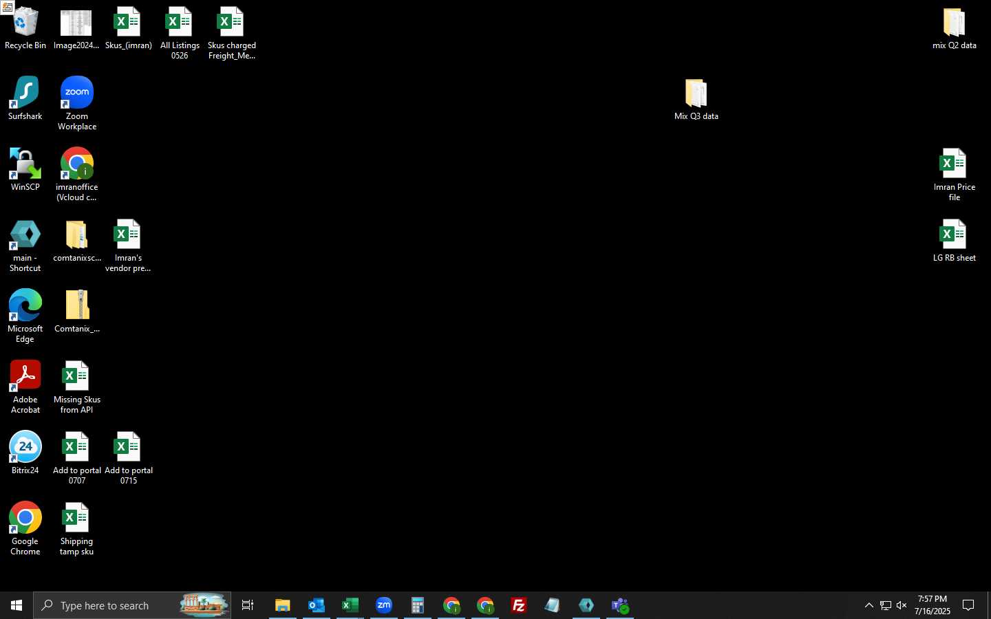The height and width of the screenshot is (619, 991).
Task: Select the Adobe Acrobat shortcut
Action: [25, 387]
